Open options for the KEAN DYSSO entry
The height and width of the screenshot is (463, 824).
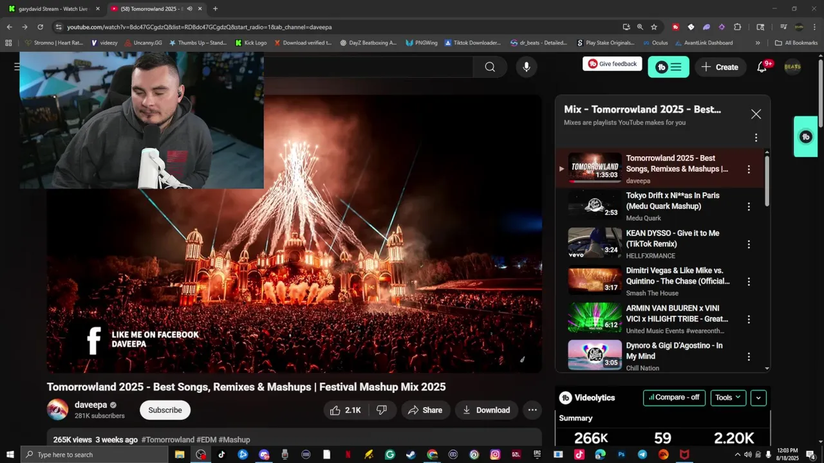[749, 244]
